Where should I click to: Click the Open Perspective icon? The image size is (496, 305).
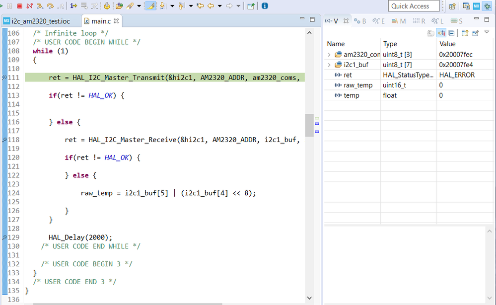pos(452,6)
